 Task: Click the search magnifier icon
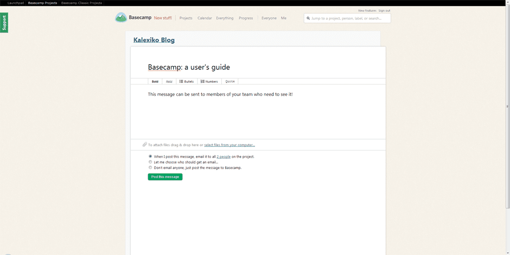(x=308, y=18)
